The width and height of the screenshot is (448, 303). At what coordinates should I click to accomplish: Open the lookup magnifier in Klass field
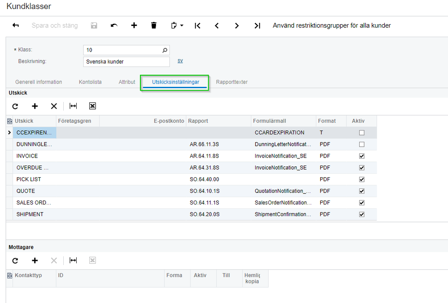tap(165, 50)
